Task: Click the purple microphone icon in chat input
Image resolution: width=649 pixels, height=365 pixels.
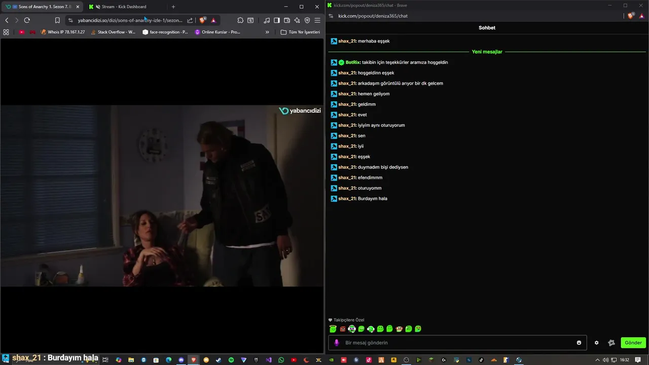Action: click(336, 343)
